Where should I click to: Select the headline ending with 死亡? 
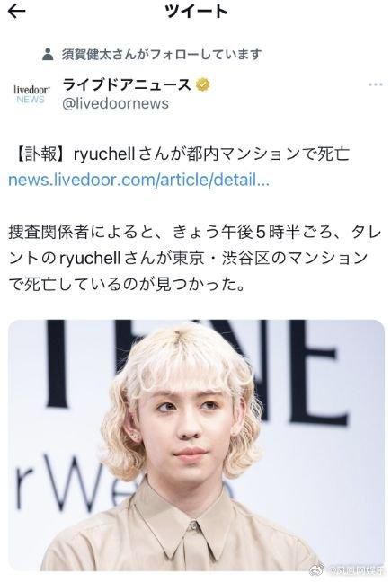click(x=180, y=154)
